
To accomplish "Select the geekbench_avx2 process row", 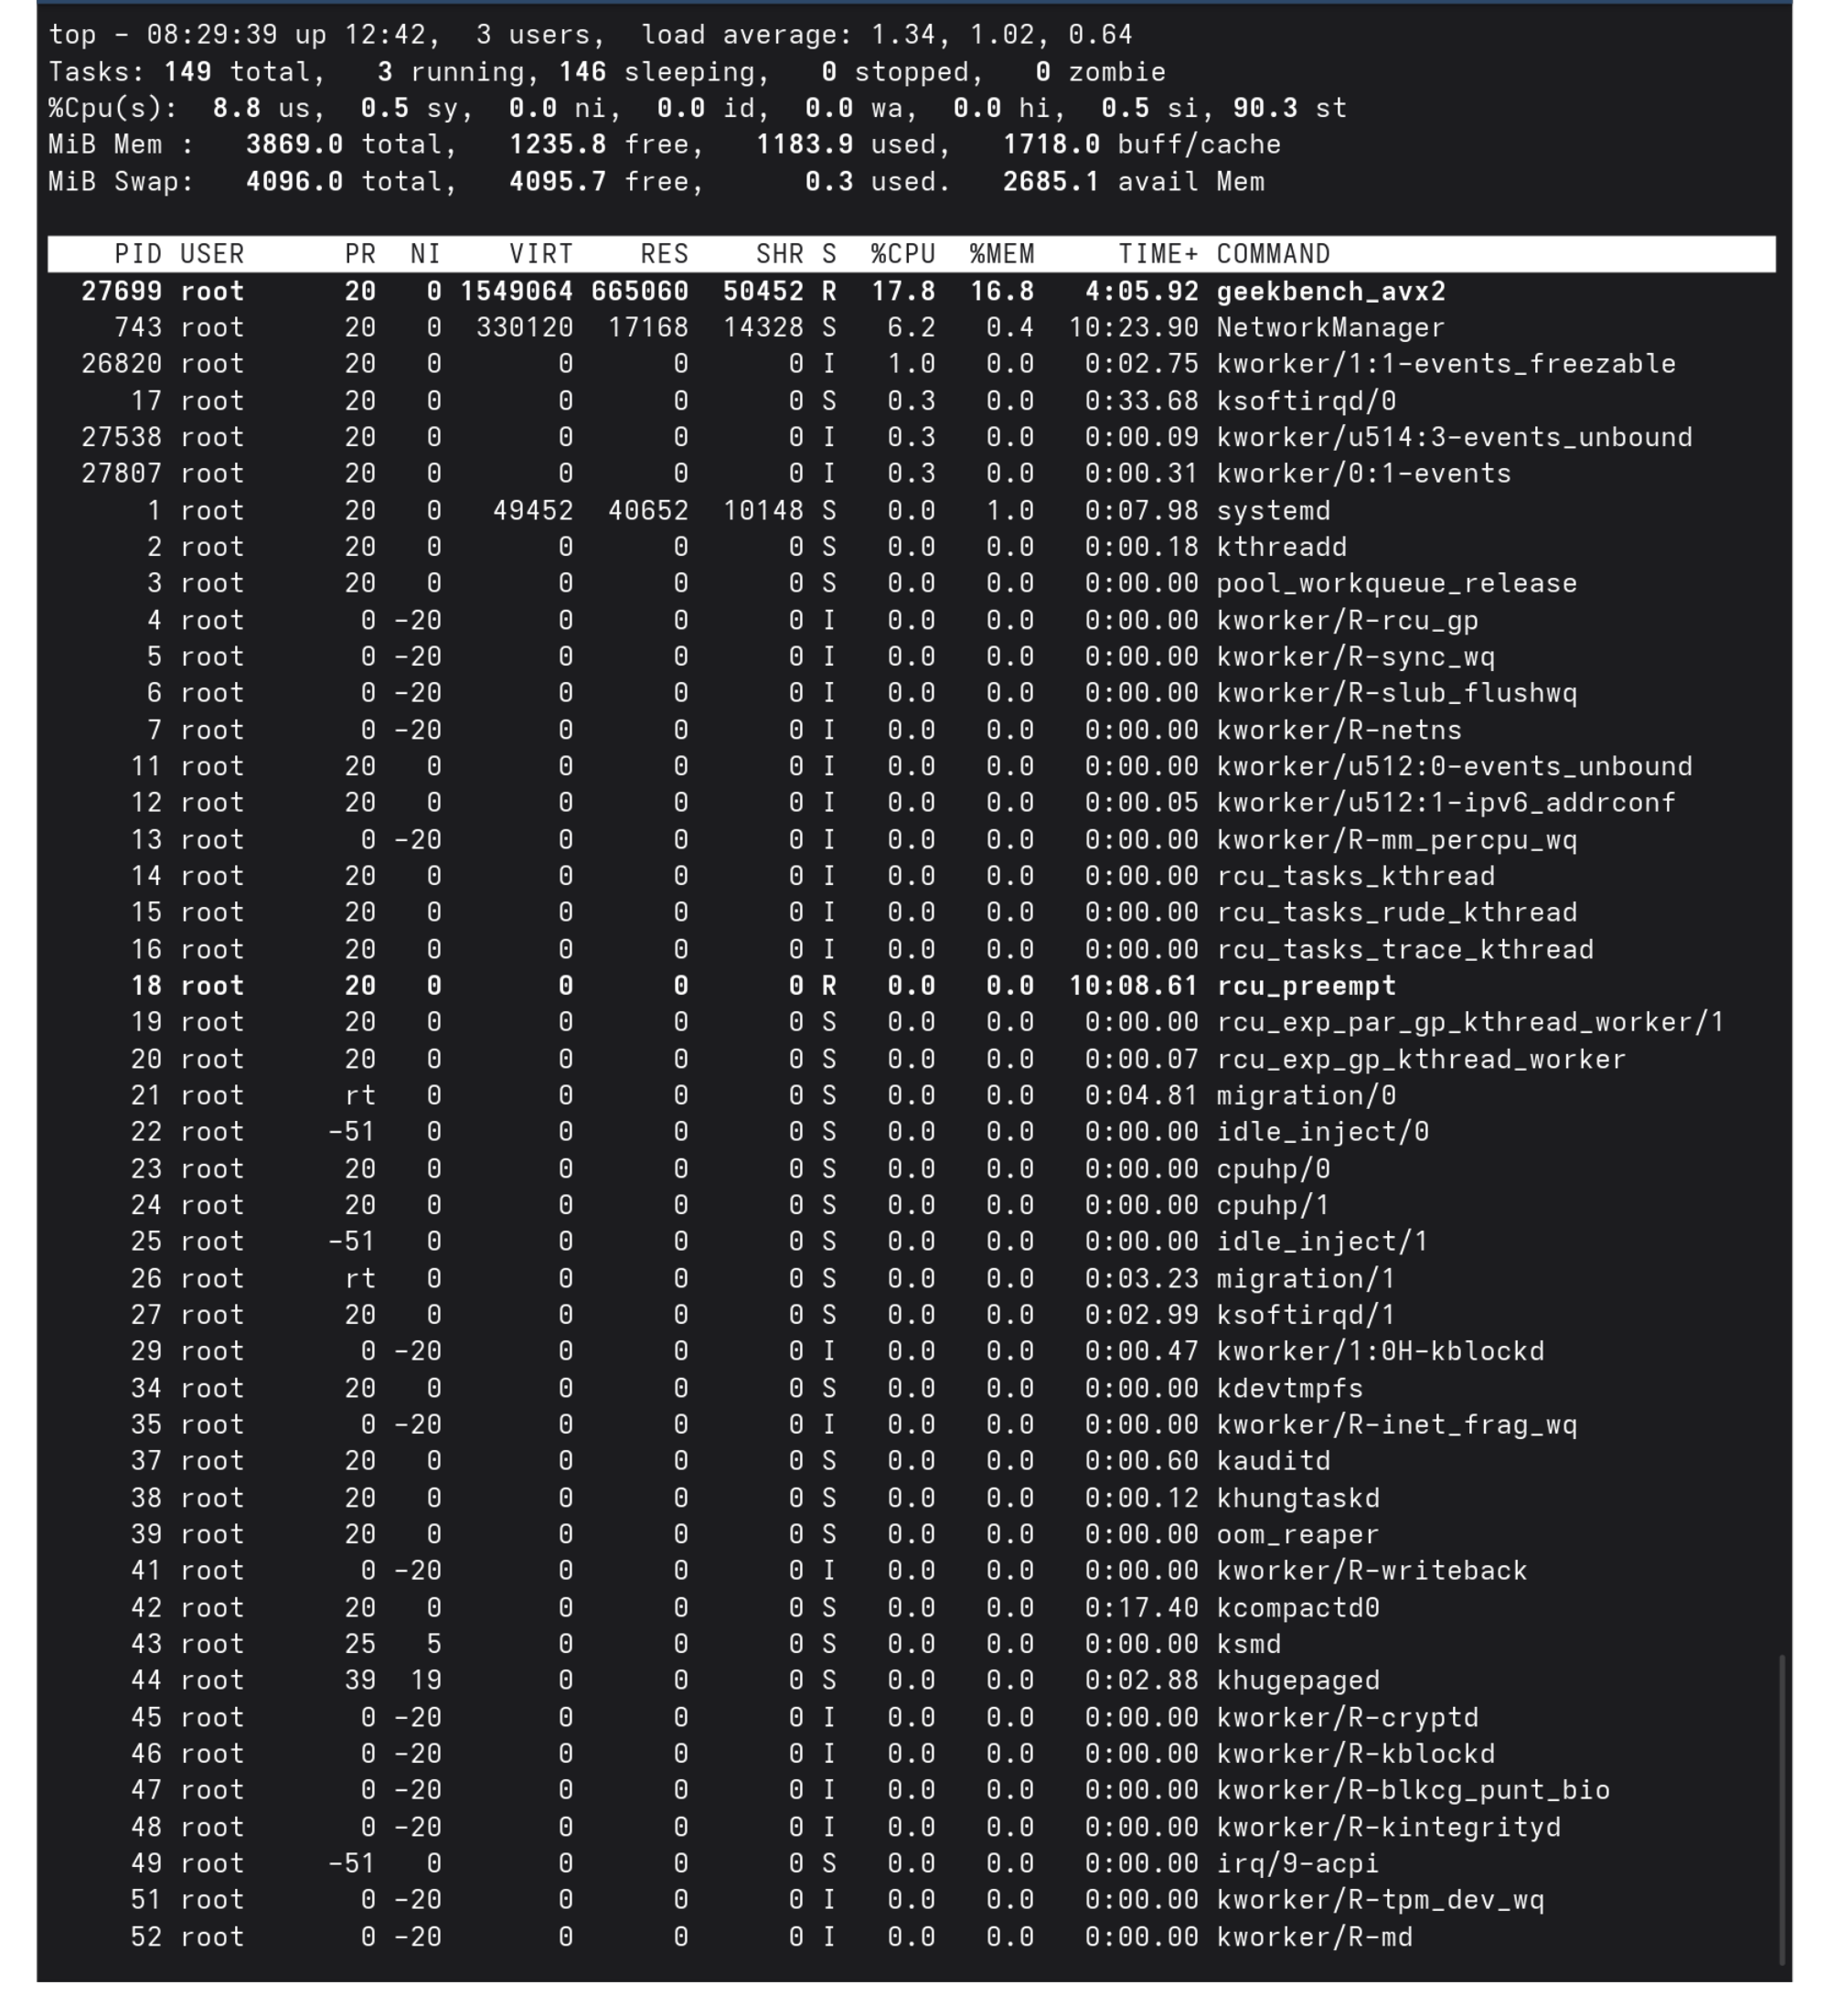I will (x=912, y=291).
